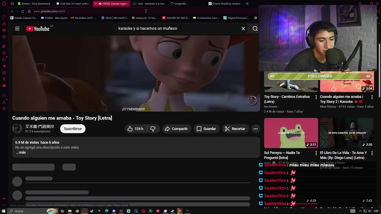Screen dimensions: 381x214
Task: Clear the YouTube search text
Action: click(243, 29)
